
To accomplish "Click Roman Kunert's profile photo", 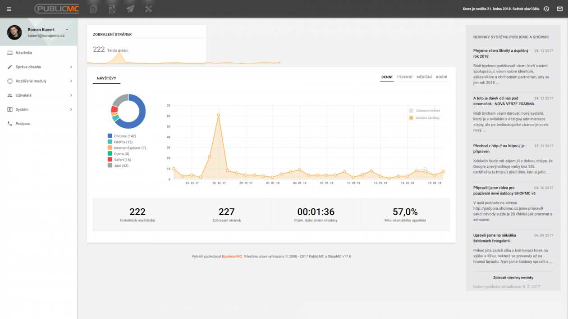I will click(14, 32).
